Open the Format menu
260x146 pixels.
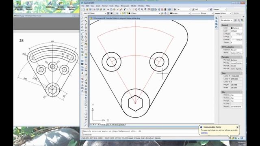105,6
